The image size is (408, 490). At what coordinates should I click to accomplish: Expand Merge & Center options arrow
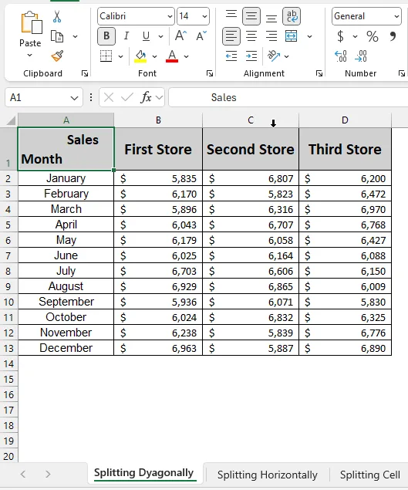[309, 36]
